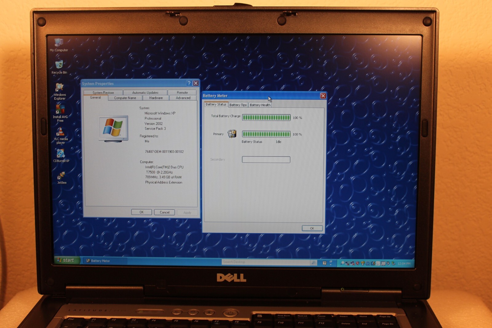
Task: Open the Recycle Bin icon
Action: click(59, 67)
